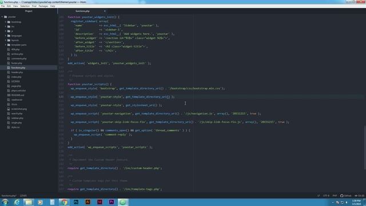Click the screenshot.png image icon

(9, 109)
